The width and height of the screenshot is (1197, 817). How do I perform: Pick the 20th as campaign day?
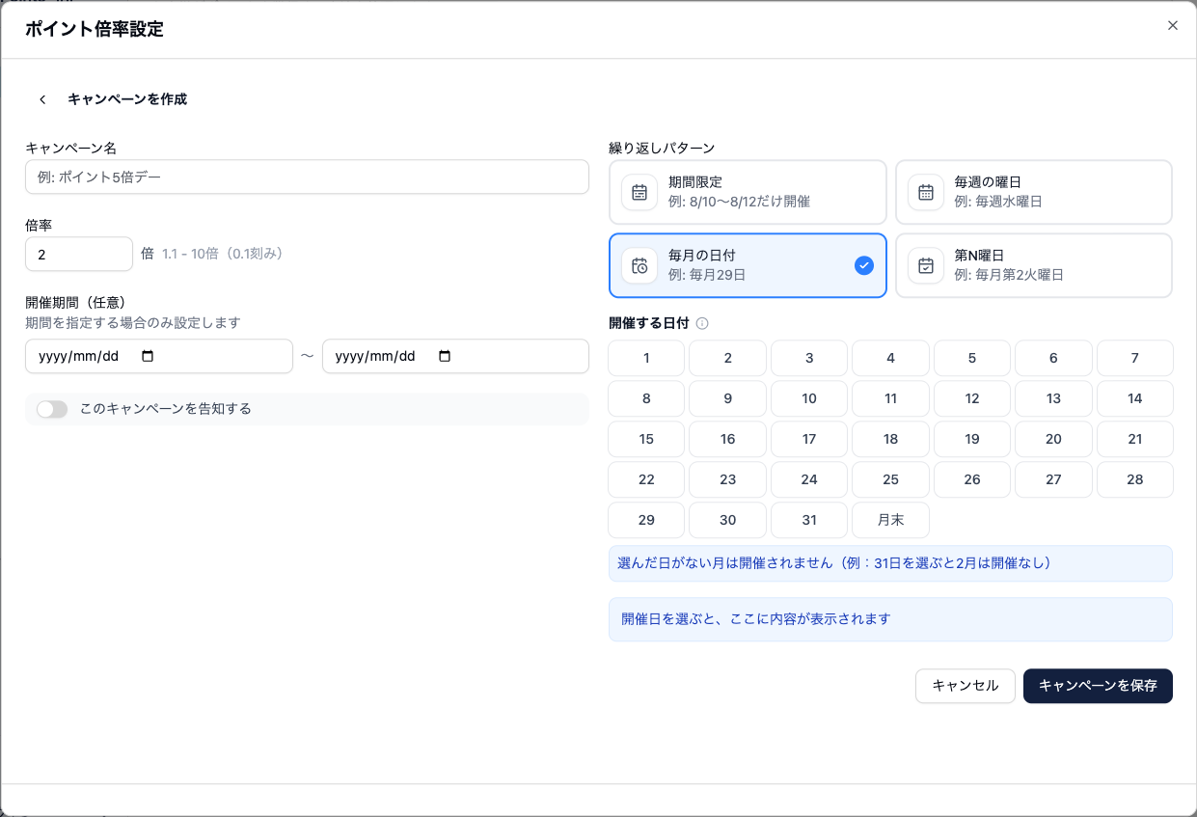(1053, 439)
